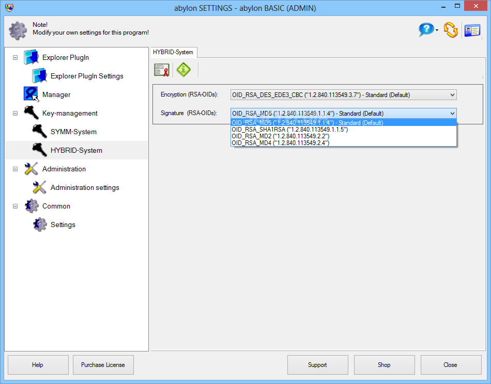Viewport: 491px width, 384px height.
Task: Click the certificate icon in HYBRID-System toolbar
Action: coord(162,70)
